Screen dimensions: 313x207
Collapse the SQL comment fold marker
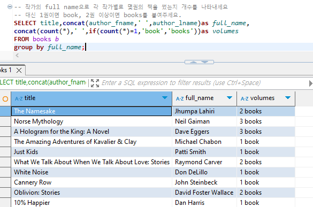click(10, 7)
